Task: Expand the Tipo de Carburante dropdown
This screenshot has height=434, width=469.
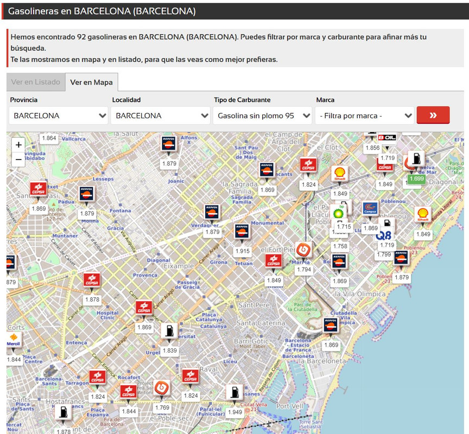Action: [262, 116]
